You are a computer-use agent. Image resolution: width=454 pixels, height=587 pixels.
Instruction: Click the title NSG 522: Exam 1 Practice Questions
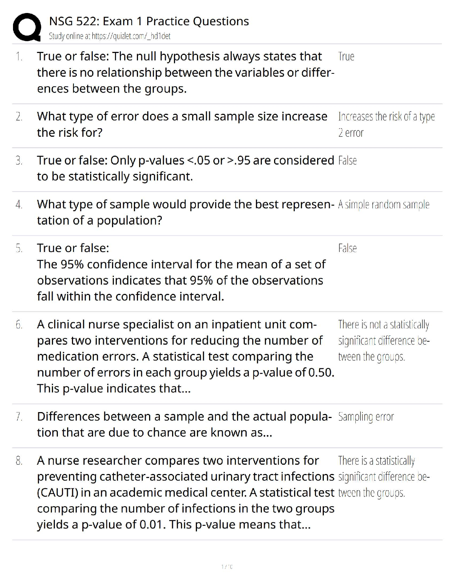click(x=149, y=21)
